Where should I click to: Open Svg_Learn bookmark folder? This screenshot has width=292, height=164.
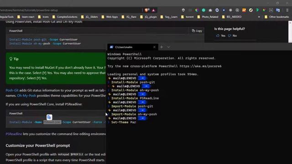169,17
